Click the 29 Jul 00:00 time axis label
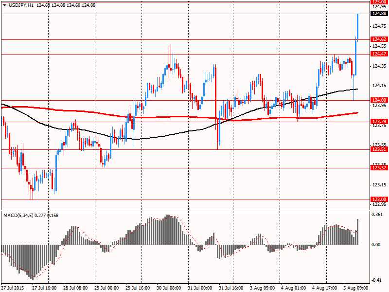The height and width of the screenshot is (292, 389). tap(106, 288)
